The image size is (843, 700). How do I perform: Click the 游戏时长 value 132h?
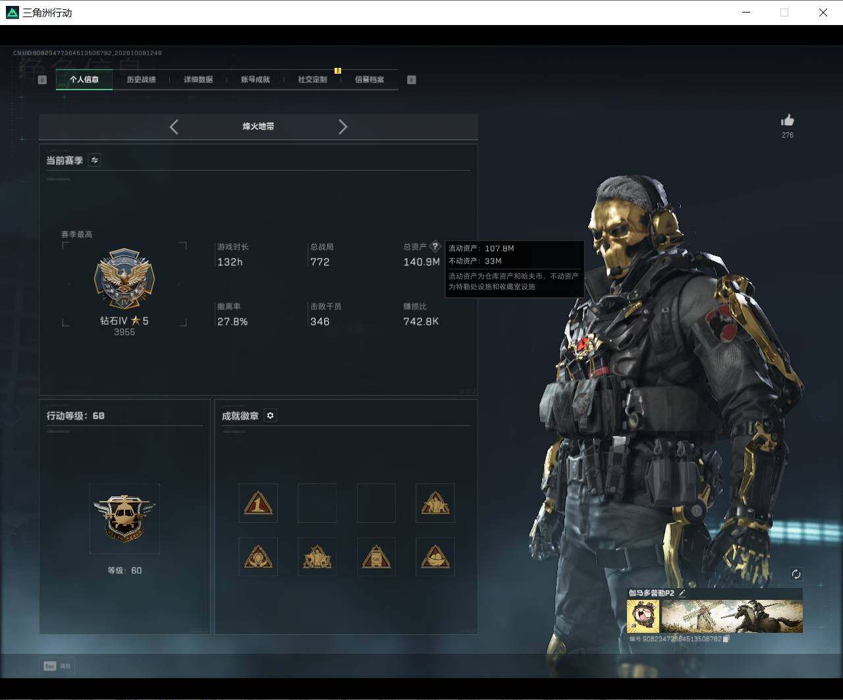point(230,262)
